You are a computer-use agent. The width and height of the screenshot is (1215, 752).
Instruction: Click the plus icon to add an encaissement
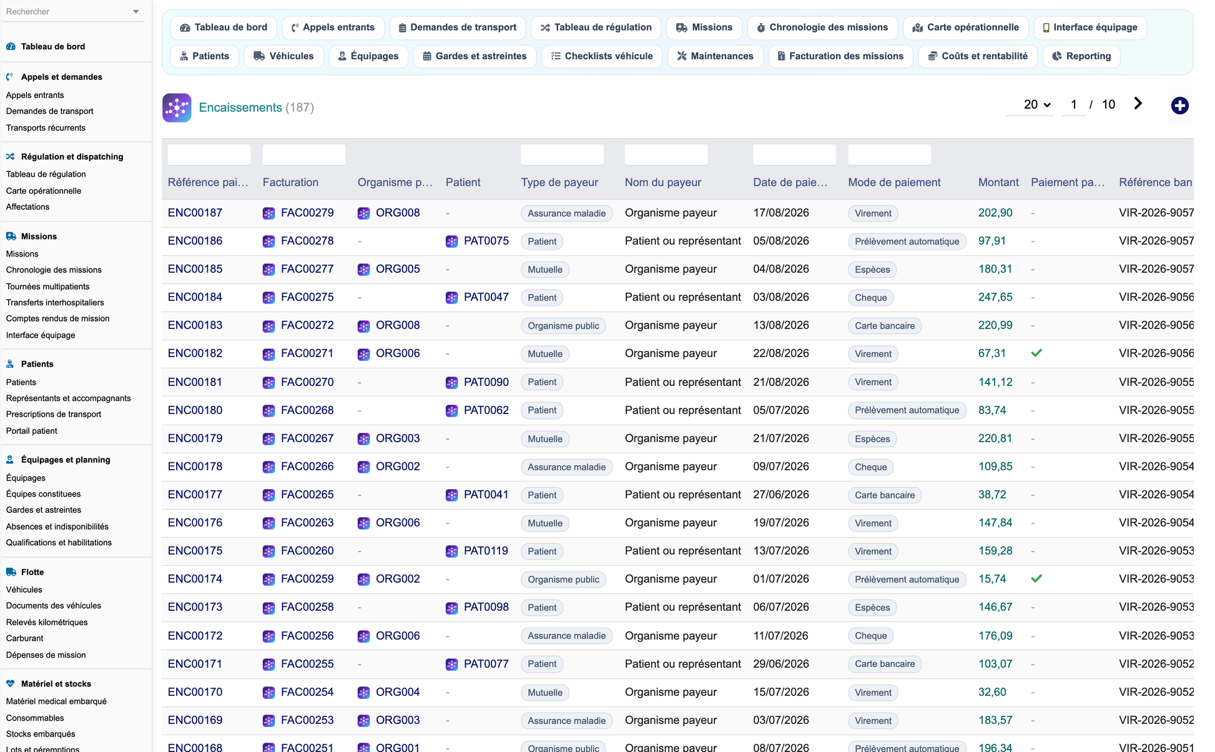[x=1179, y=106]
